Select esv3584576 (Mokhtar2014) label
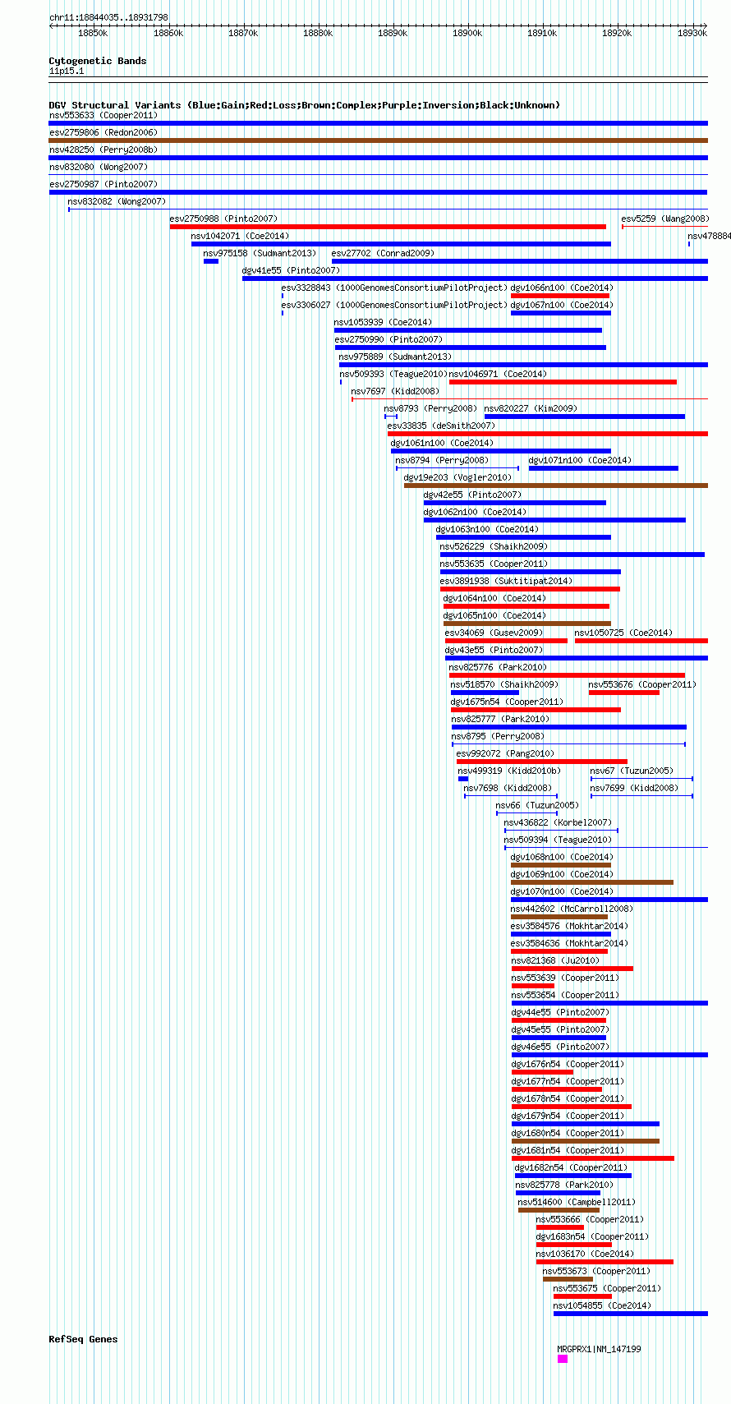This screenshot has height=1404, width=731. [x=569, y=926]
